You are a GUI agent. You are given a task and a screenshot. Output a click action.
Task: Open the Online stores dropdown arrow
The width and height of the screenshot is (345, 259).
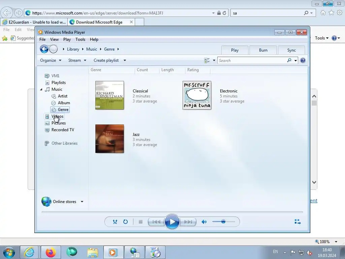coord(82,202)
